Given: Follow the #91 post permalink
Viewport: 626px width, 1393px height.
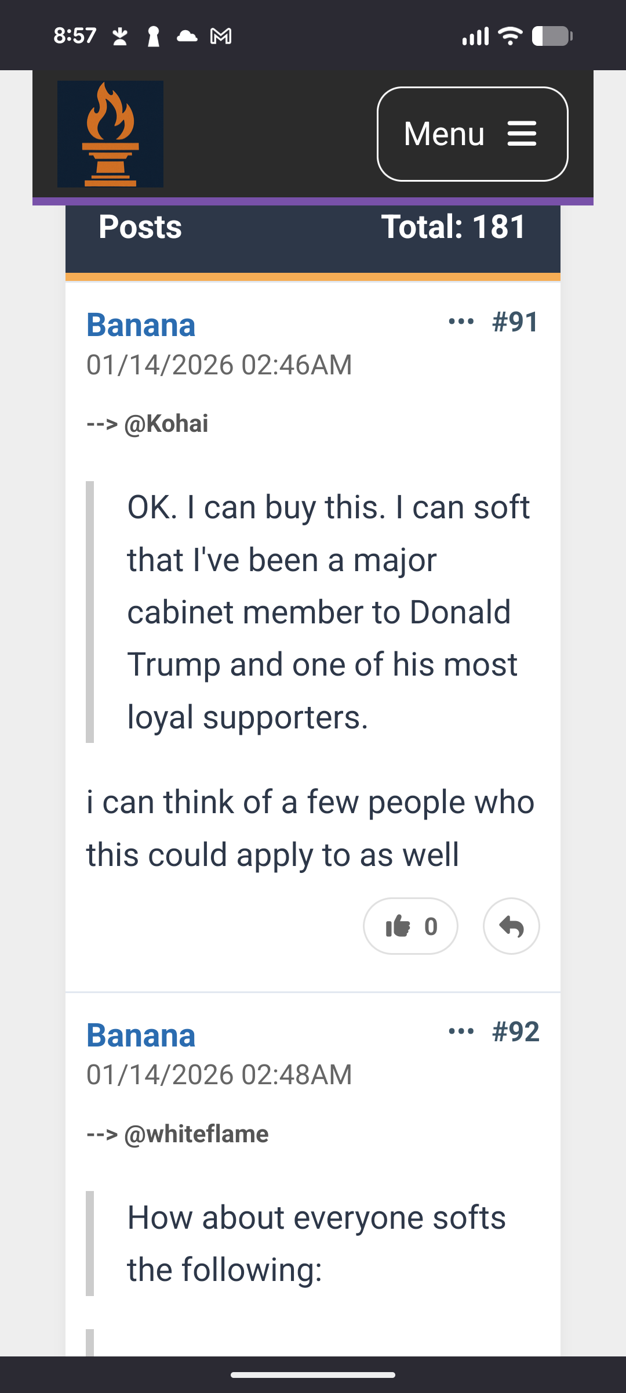Looking at the screenshot, I should 516,322.
